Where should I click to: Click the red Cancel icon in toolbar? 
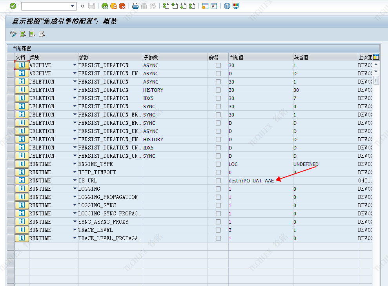coord(122,6)
